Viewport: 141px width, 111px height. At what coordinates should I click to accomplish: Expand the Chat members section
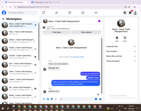click(121, 51)
